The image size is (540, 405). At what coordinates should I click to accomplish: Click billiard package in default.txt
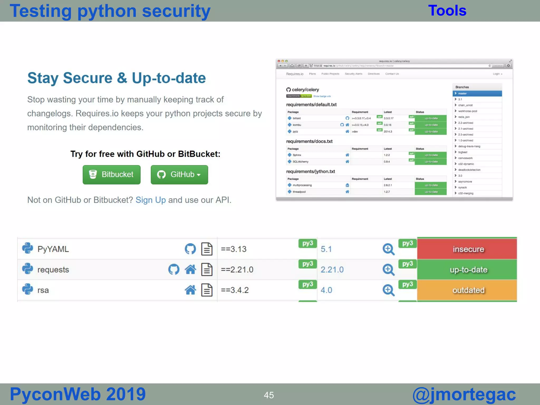[x=297, y=118]
